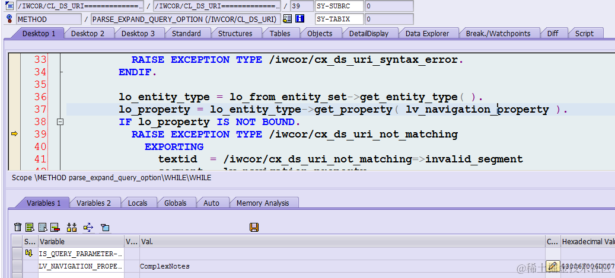Image resolution: width=615 pixels, height=278 pixels.
Task: Select the Auto tab
Action: click(211, 203)
